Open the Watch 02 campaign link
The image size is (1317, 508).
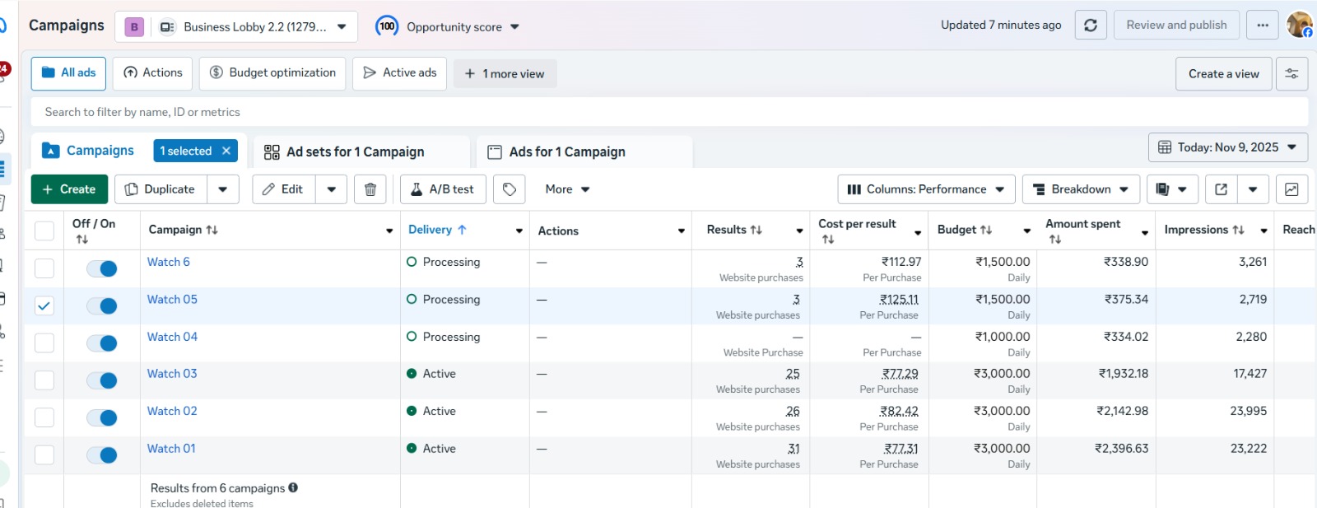172,411
